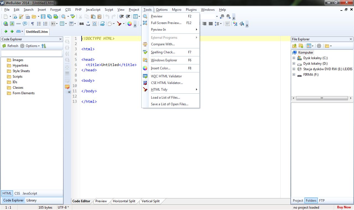
Task: Click the Insert comment bubble icon
Action: [25, 24]
